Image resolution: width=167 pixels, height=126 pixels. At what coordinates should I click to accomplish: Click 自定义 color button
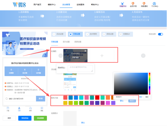pos(132,101)
